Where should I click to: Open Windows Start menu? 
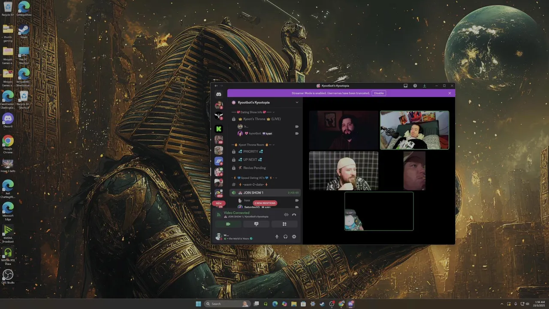click(x=198, y=304)
